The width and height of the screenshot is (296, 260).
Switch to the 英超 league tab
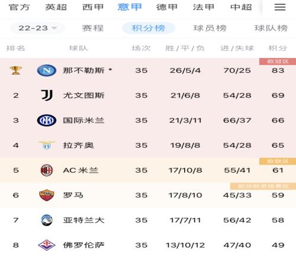click(56, 7)
